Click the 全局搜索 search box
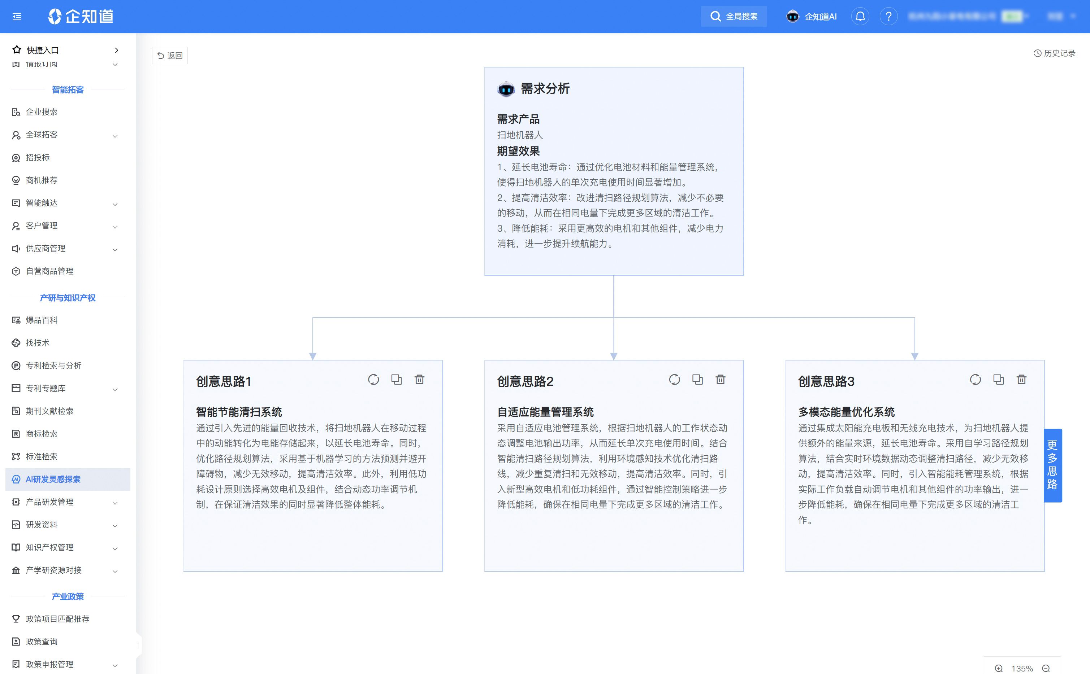 734,17
